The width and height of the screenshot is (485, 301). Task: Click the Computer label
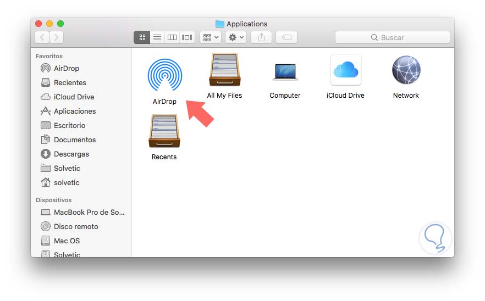point(285,96)
